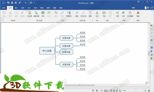Viewport: 154px width, 92px height.
Task: Collapse the second 主要主题 subtopic toggle
Action: (x=76, y=46)
